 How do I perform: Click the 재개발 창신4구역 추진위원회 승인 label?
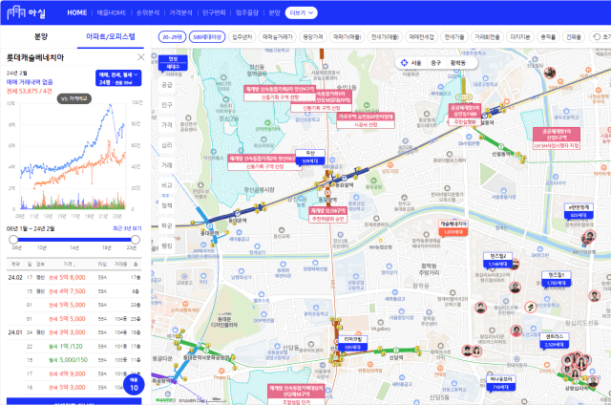click(x=328, y=215)
